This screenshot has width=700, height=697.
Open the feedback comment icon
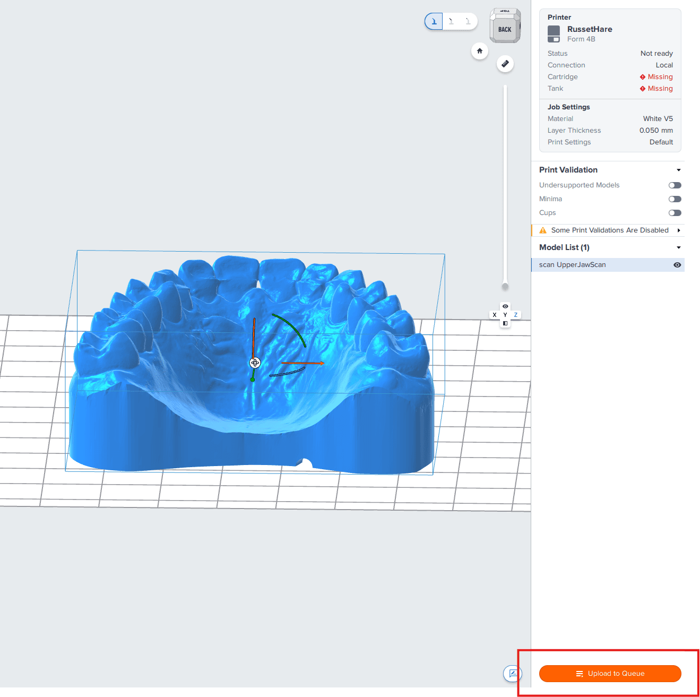[x=512, y=674]
